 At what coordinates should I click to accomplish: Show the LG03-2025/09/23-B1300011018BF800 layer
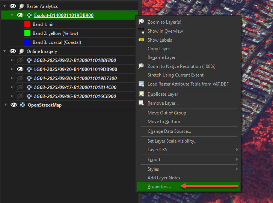pyautogui.click(x=20, y=60)
